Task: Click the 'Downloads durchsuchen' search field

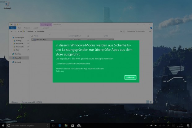Action: [137, 32]
